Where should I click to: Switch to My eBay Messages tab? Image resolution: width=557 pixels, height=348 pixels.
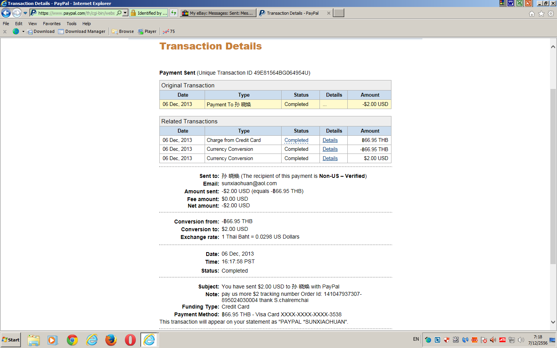click(x=218, y=13)
